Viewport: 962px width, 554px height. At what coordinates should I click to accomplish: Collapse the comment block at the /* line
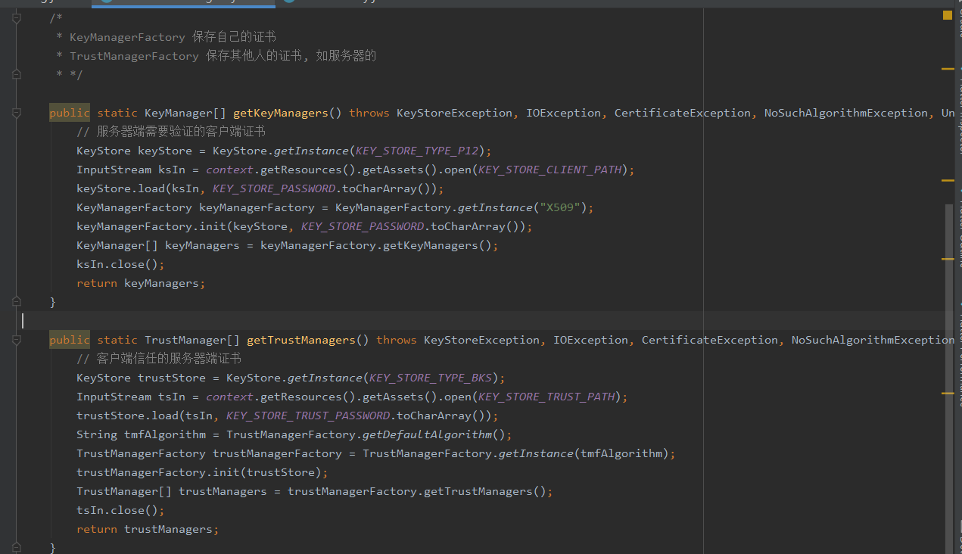pyautogui.click(x=17, y=18)
